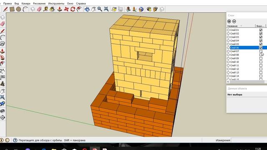Click the Add Location icon in top toolbar
The image size is (267, 150).
coord(114,9)
